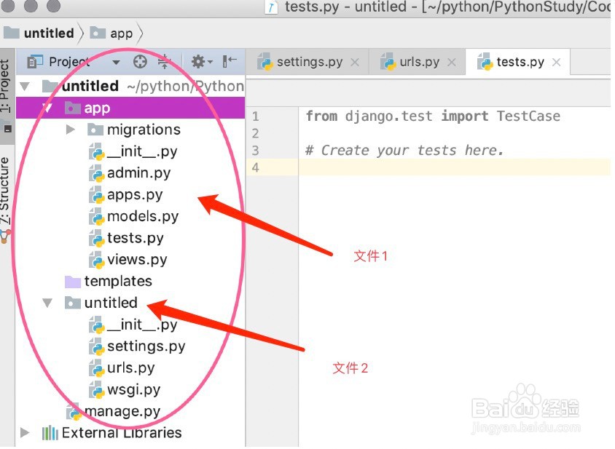Image resolution: width=615 pixels, height=449 pixels.
Task: Click the manage.py file icon
Action: [x=74, y=412]
